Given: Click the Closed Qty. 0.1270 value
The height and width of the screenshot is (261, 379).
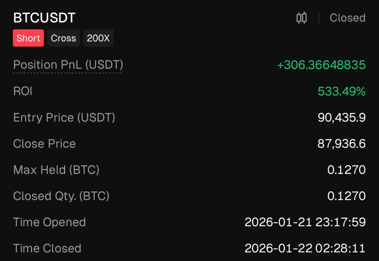Looking at the screenshot, I should point(346,196).
